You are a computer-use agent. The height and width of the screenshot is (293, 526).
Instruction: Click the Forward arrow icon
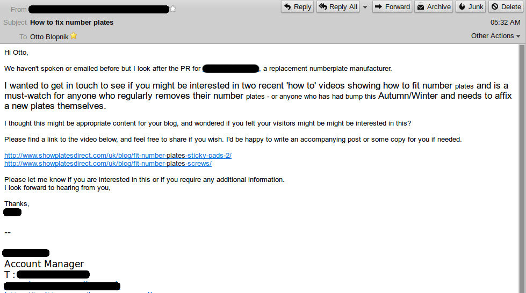[x=378, y=6]
